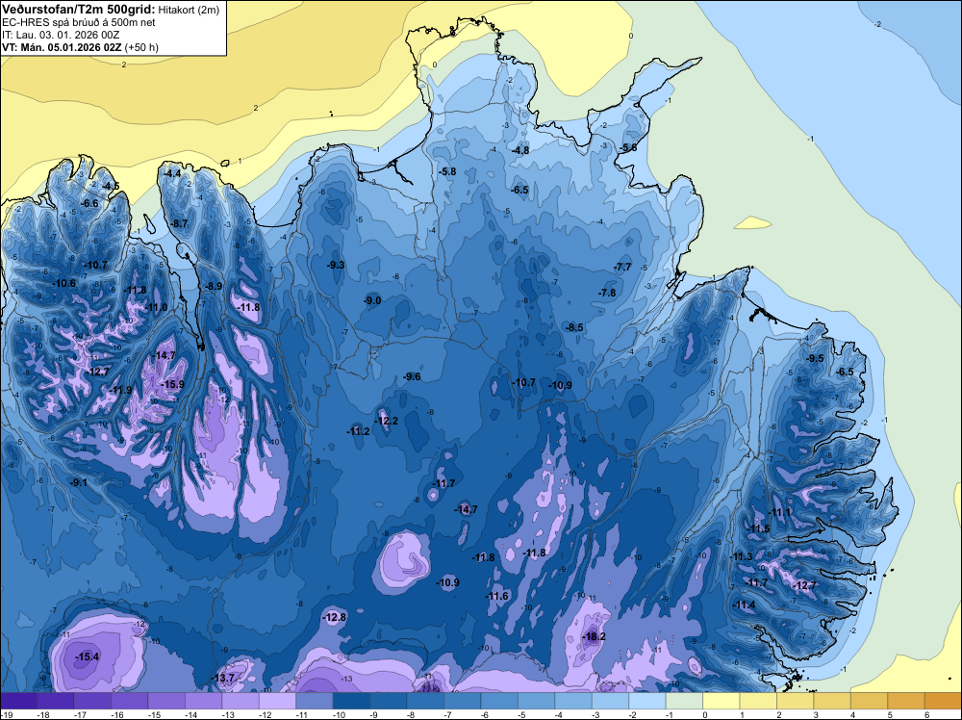This screenshot has width=962, height=720.
Task: Click the -12.8 temperature label
Action: (335, 617)
